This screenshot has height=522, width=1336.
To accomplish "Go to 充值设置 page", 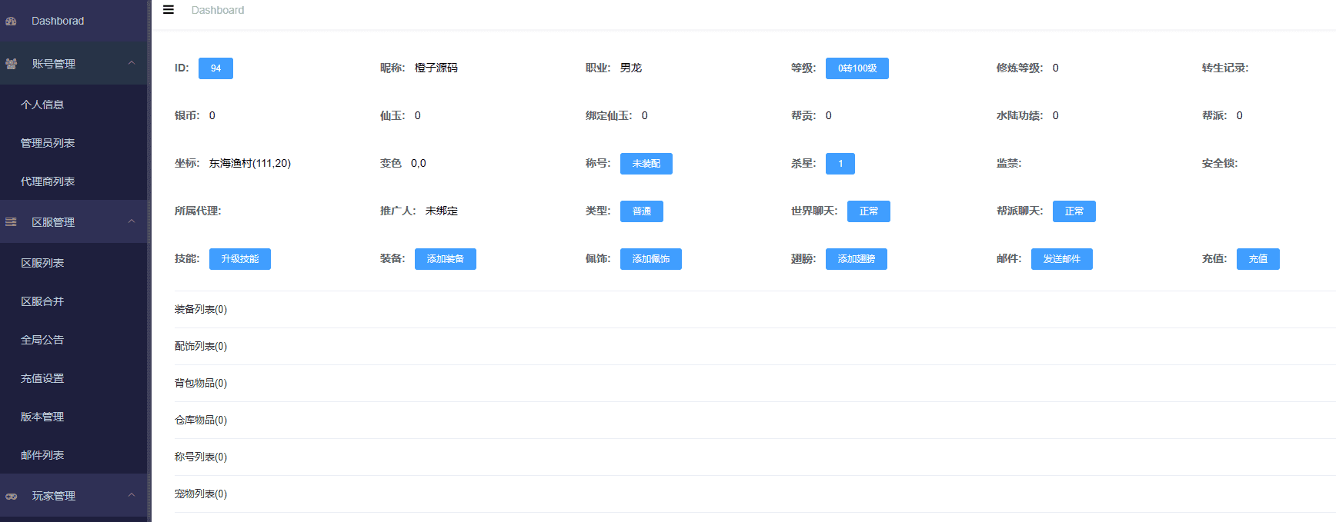I will point(42,378).
